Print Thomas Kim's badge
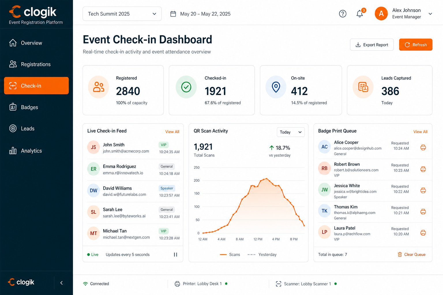 423,212
